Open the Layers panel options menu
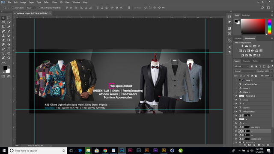Screen dimensions: 274x154 coord(272,61)
